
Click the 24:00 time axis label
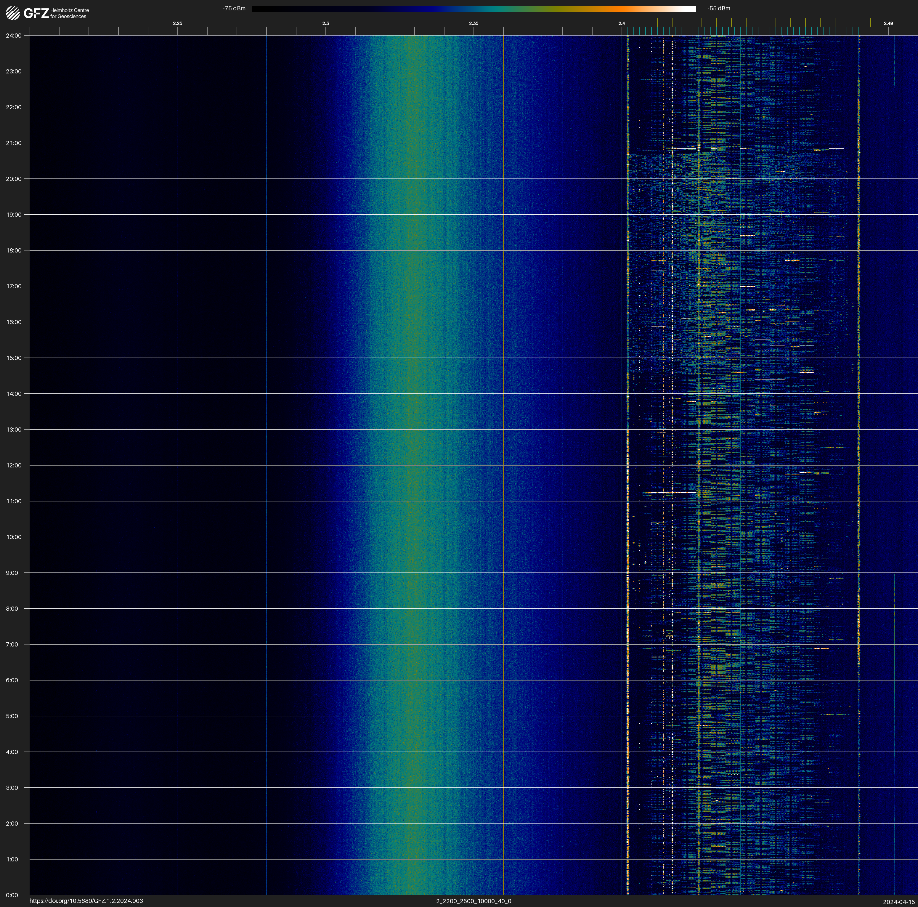14,36
